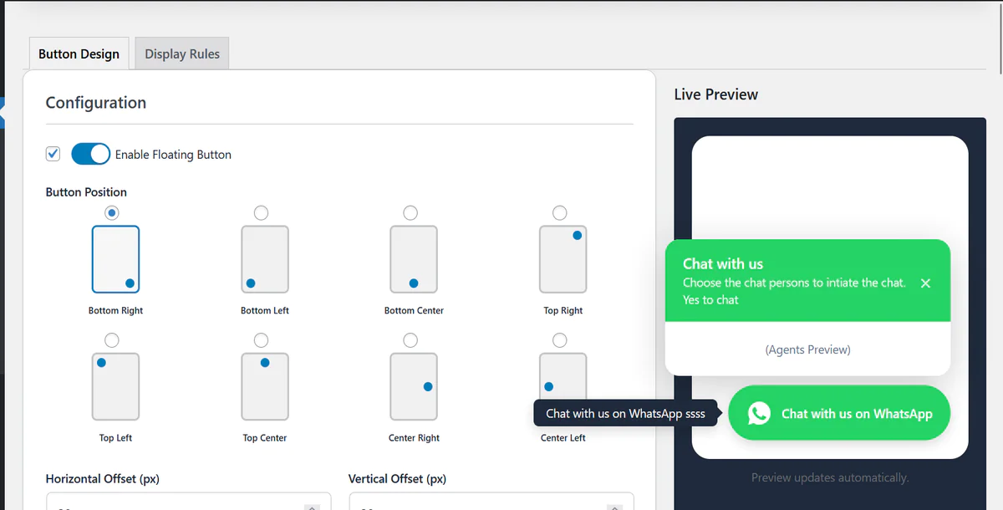Click the Bottom Right caption
1003x510 pixels.
coord(115,310)
